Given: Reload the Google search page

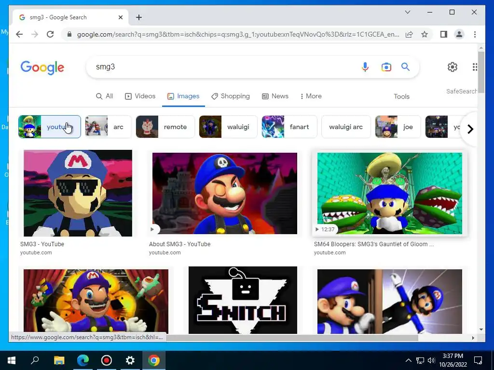Looking at the screenshot, I should pyautogui.click(x=50, y=34).
